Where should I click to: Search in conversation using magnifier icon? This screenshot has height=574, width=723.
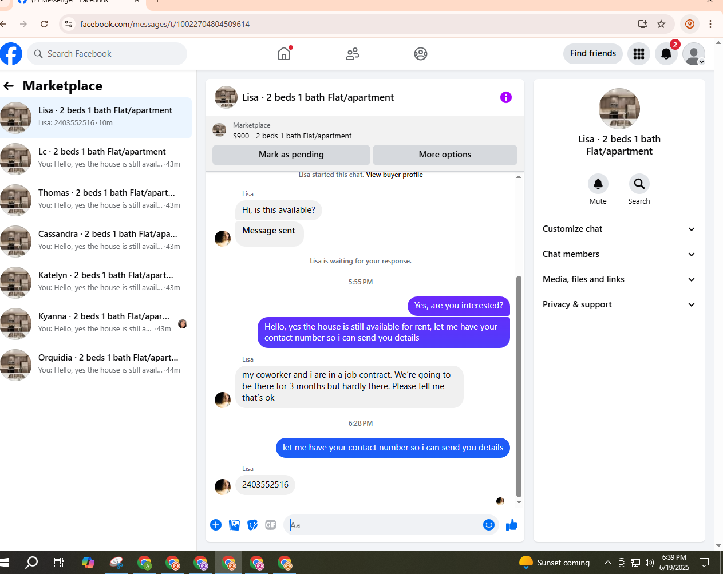point(639,184)
